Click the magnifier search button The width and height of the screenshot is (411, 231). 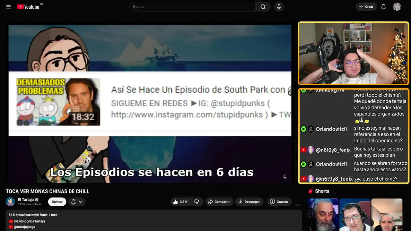263,7
